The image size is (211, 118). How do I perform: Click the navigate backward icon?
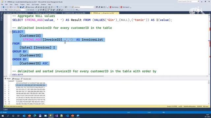click(x=3, y=7)
